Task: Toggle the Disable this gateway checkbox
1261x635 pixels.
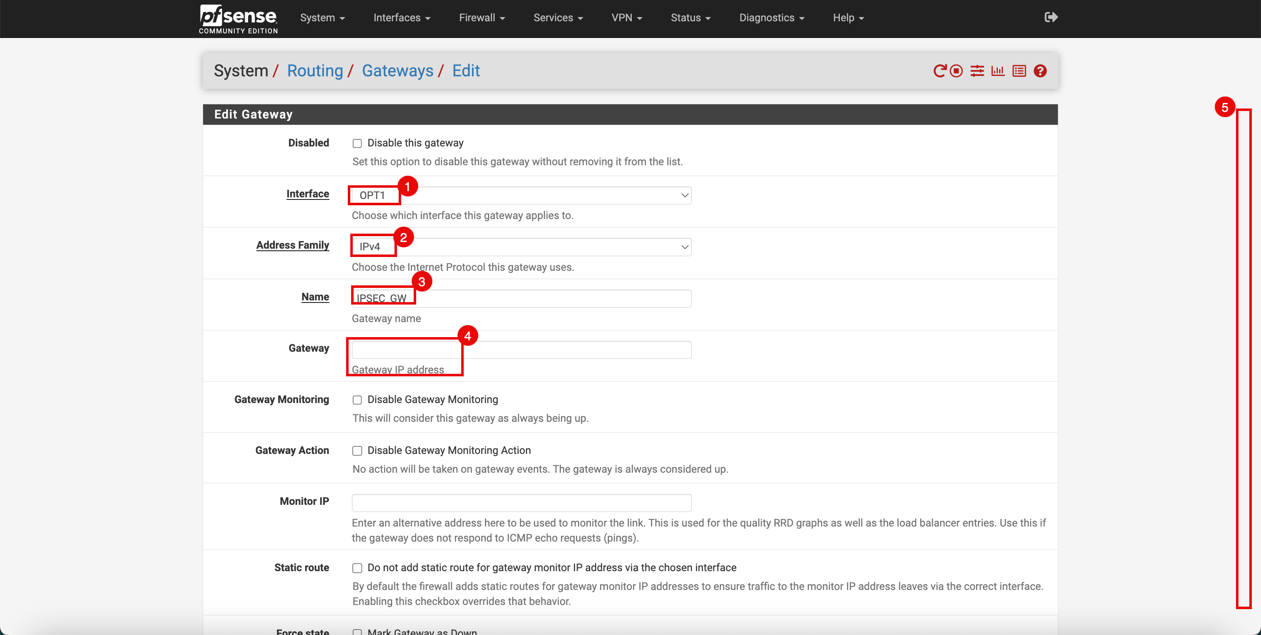Action: point(357,144)
